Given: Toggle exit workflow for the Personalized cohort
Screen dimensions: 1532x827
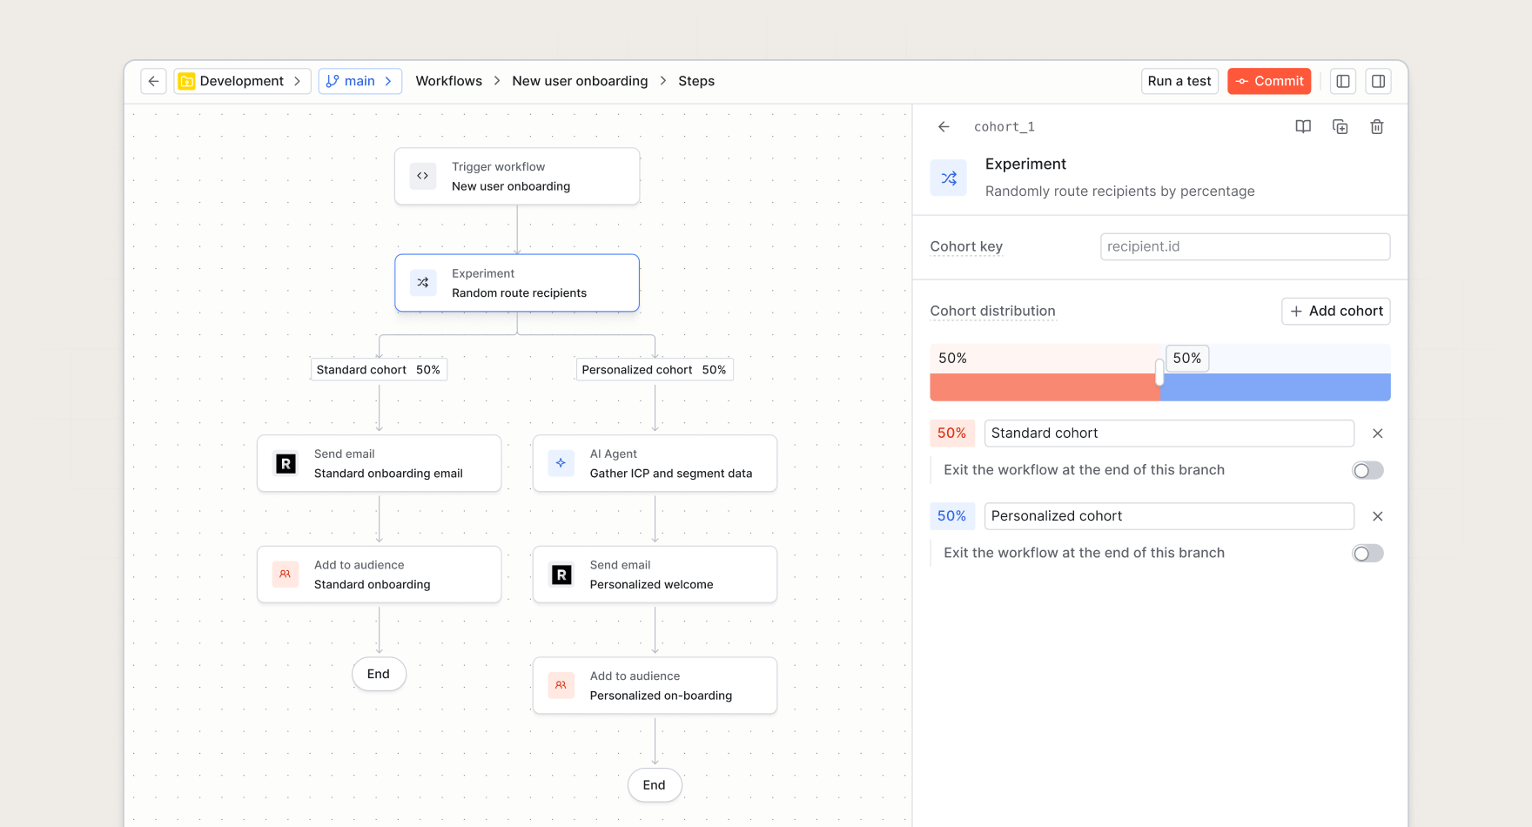Looking at the screenshot, I should pyautogui.click(x=1367, y=554).
